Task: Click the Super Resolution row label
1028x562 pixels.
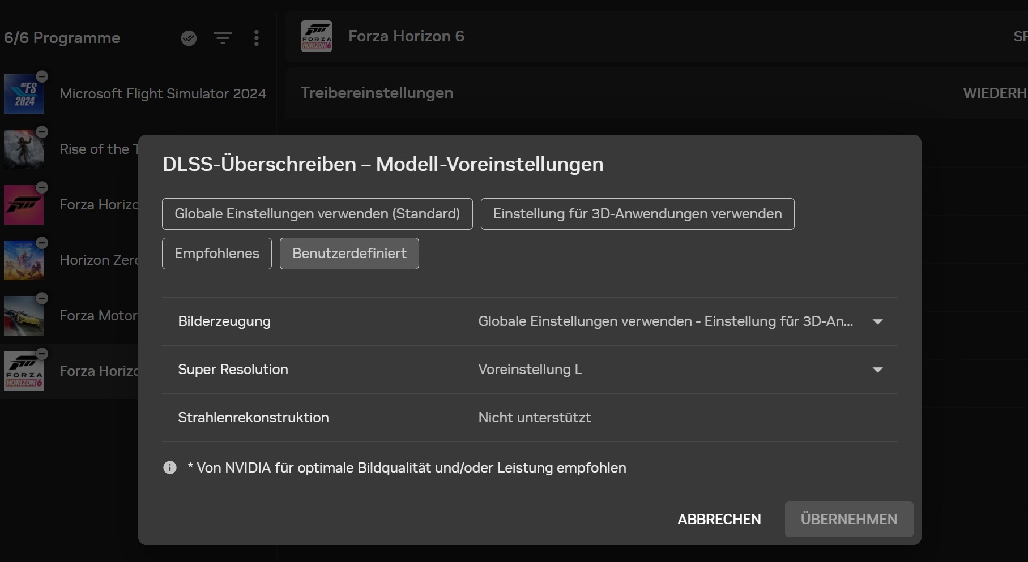Action: click(233, 370)
